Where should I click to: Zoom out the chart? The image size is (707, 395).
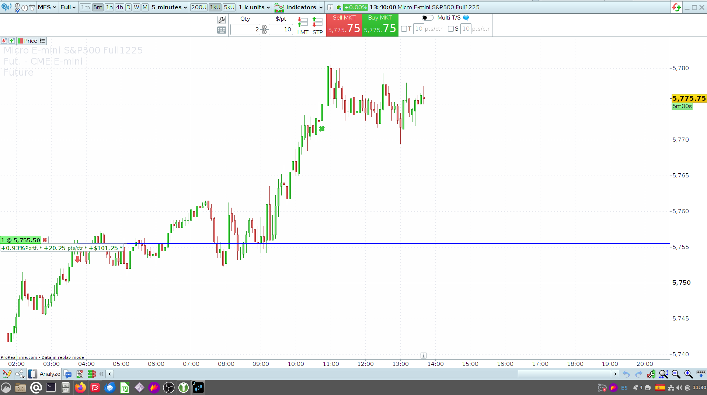click(676, 374)
